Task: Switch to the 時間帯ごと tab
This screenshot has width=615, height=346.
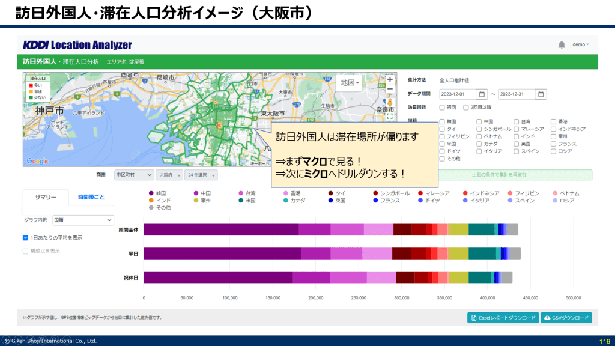Action: [x=91, y=197]
